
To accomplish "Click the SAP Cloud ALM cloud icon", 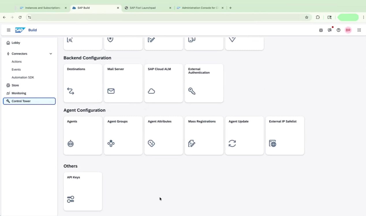I will point(151,91).
